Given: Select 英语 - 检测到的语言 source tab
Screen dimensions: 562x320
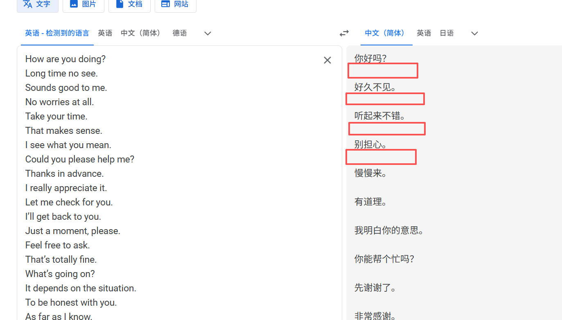Looking at the screenshot, I should click(57, 33).
